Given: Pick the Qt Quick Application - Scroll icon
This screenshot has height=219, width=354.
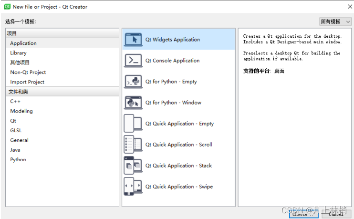Looking at the screenshot, I should click(x=133, y=144).
